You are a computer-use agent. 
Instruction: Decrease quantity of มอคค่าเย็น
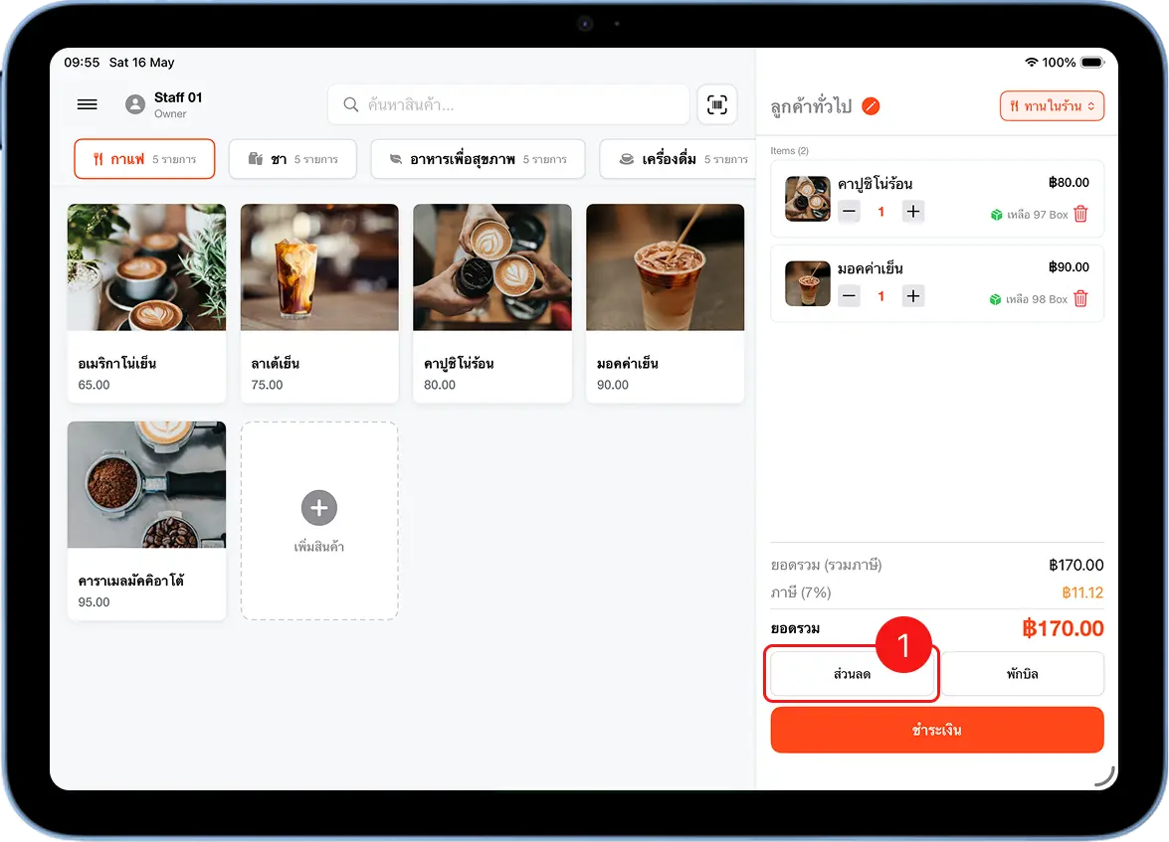pos(849,296)
